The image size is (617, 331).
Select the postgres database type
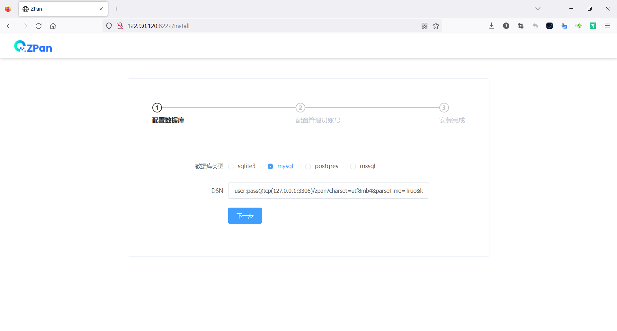[308, 166]
